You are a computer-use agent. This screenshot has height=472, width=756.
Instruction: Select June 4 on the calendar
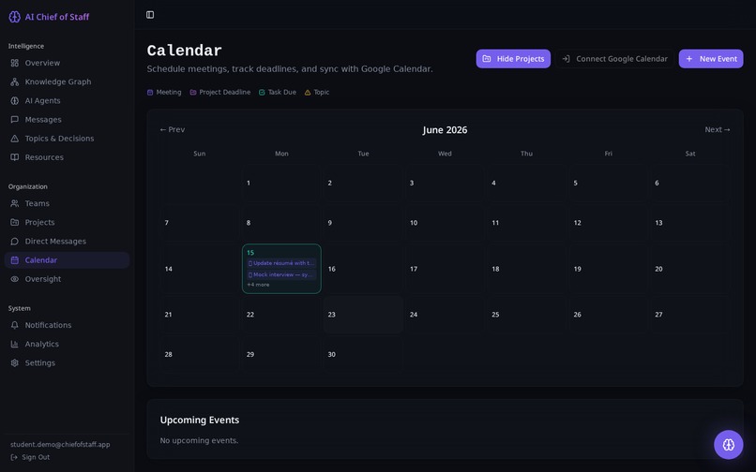coord(526,183)
